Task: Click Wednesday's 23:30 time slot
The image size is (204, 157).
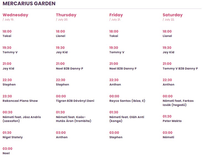Action: point(7,96)
